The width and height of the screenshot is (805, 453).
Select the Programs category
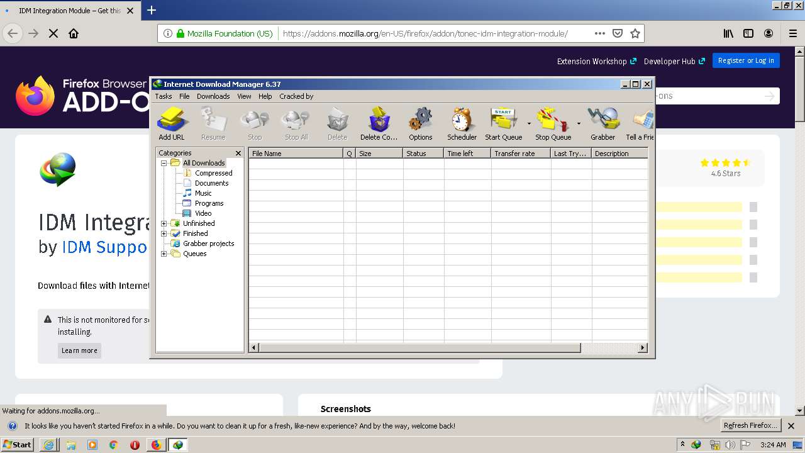pyautogui.click(x=209, y=203)
